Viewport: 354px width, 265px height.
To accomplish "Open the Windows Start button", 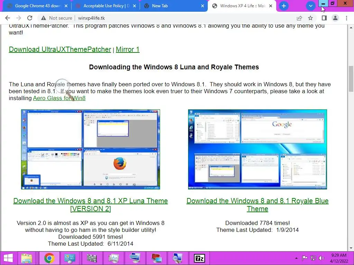I will pyautogui.click(x=8, y=258).
